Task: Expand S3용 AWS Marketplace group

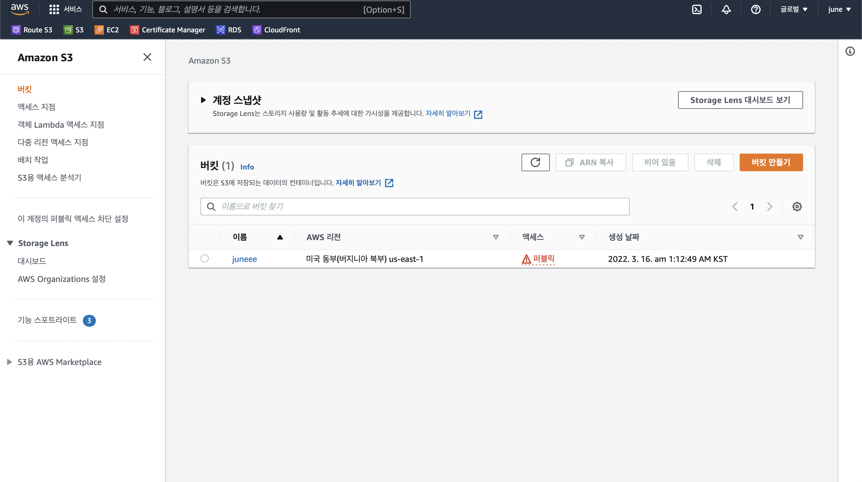Action: [x=9, y=362]
